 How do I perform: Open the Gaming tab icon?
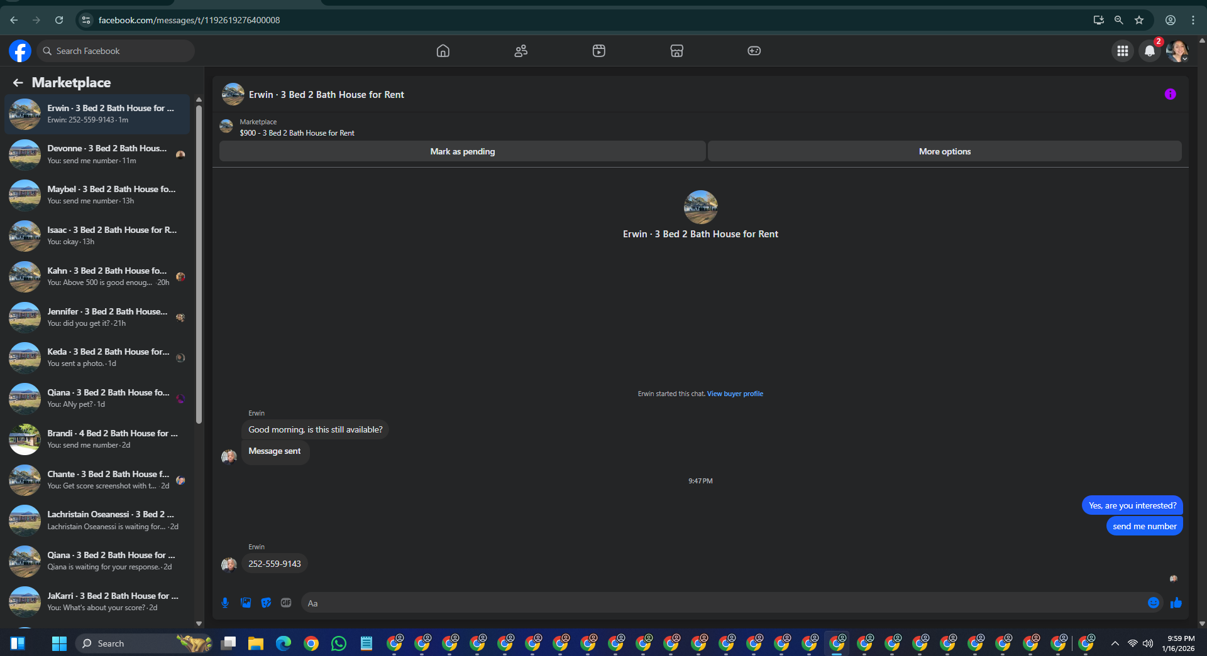(754, 51)
